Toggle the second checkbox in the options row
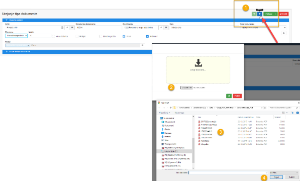 77,36
